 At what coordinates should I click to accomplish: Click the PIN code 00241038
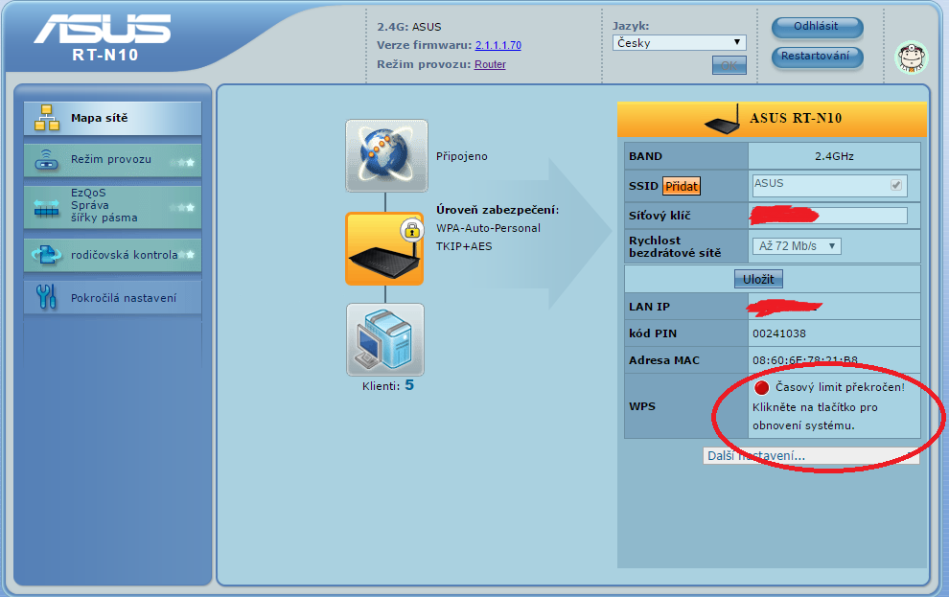click(779, 333)
